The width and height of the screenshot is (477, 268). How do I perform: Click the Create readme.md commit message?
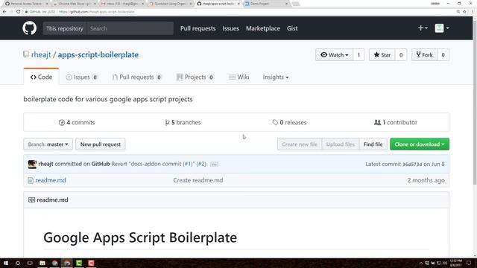[x=198, y=180]
